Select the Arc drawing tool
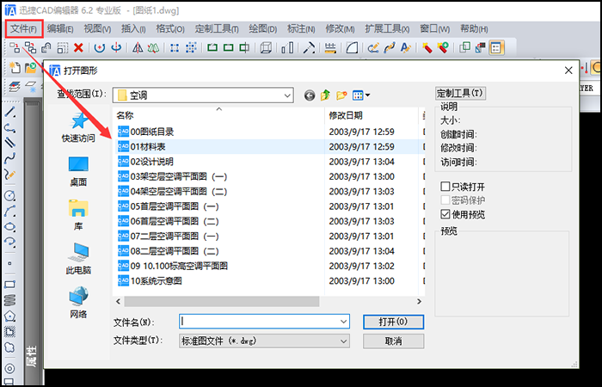Viewport: 602px width, 387px height. click(9, 211)
